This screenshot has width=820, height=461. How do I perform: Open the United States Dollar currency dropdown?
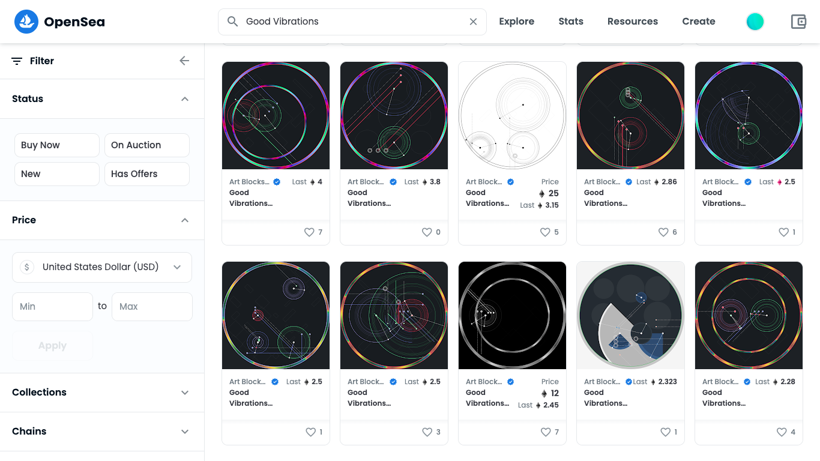[102, 267]
